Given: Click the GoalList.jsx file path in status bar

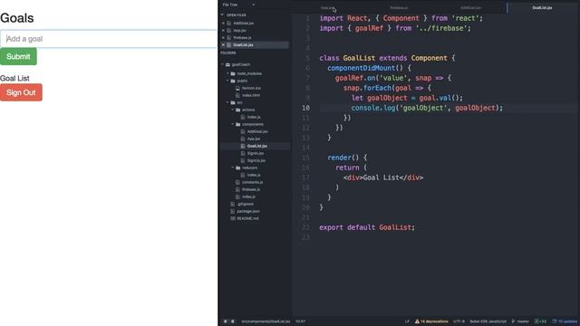Looking at the screenshot, I should click(x=266, y=321).
